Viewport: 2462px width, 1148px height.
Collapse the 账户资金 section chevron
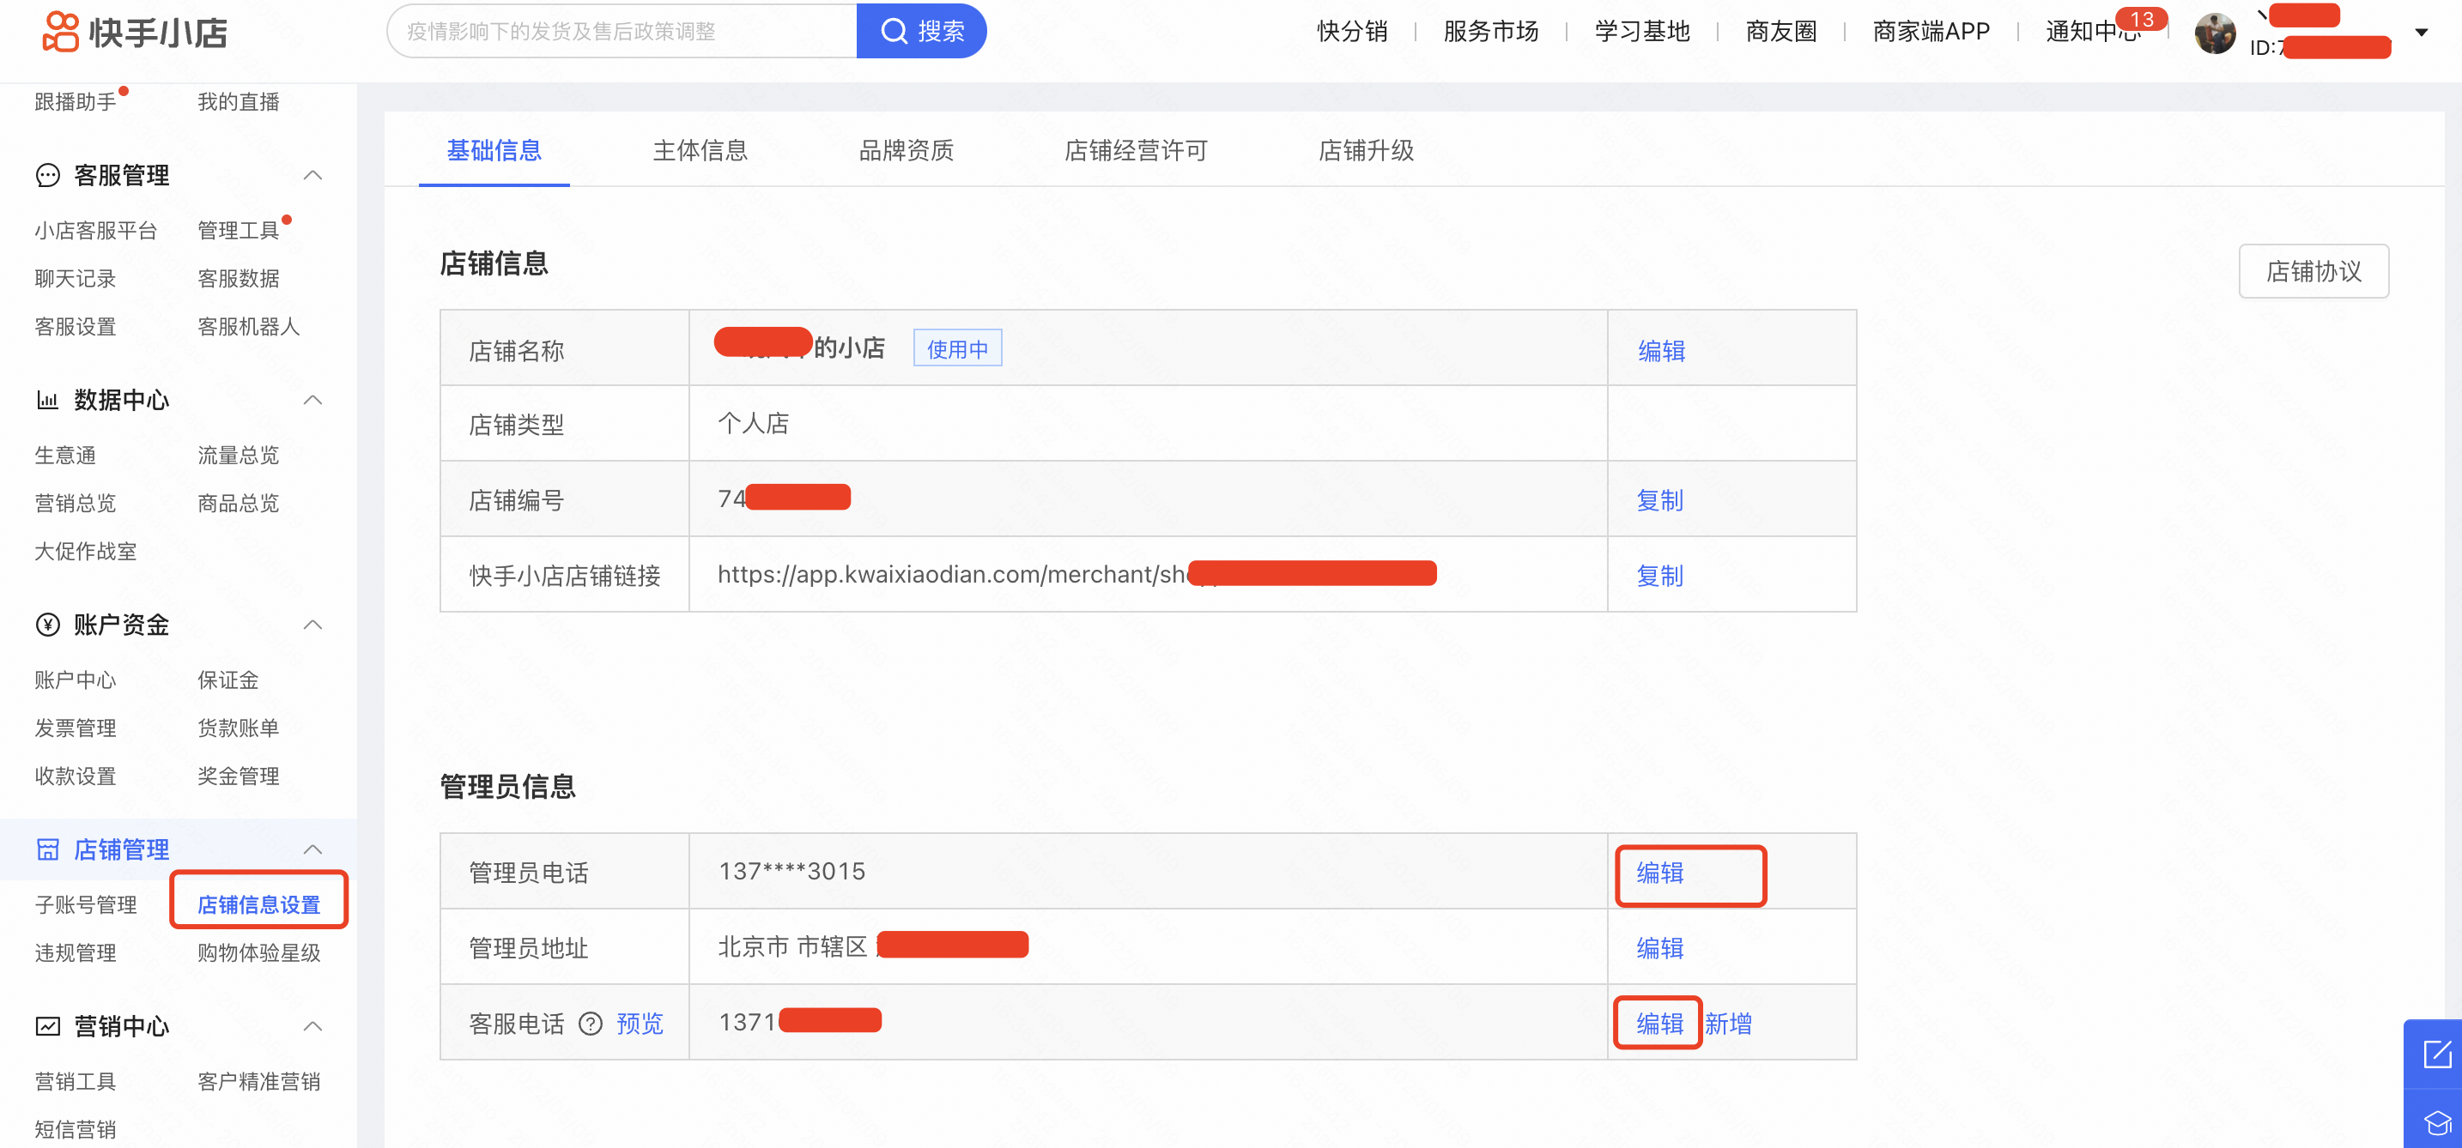[x=312, y=625]
